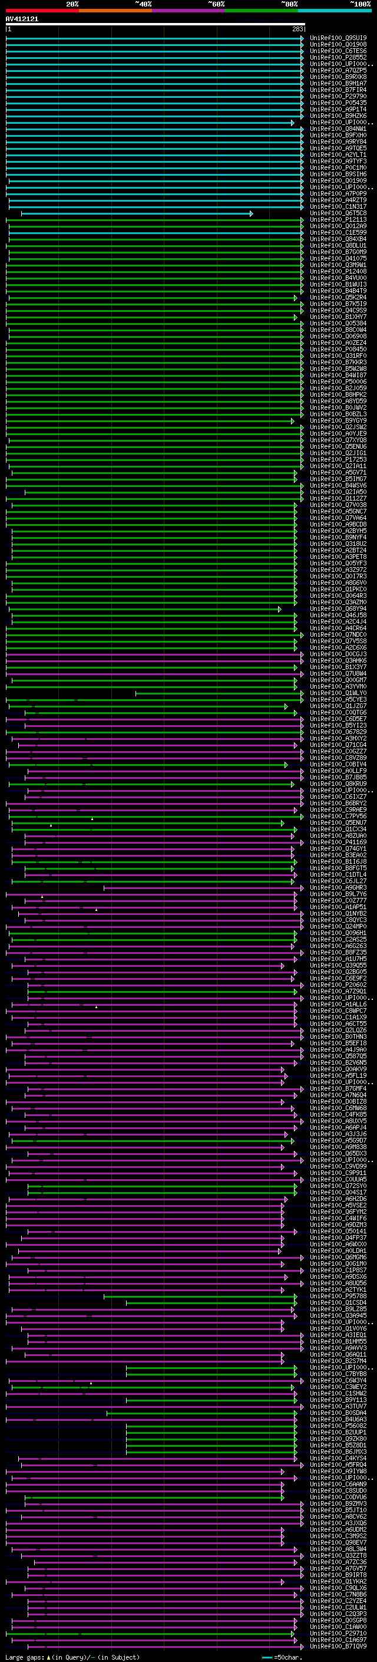Open hit UniRef100_P41169
The width and height of the screenshot is (377, 1662).
[x=338, y=842]
